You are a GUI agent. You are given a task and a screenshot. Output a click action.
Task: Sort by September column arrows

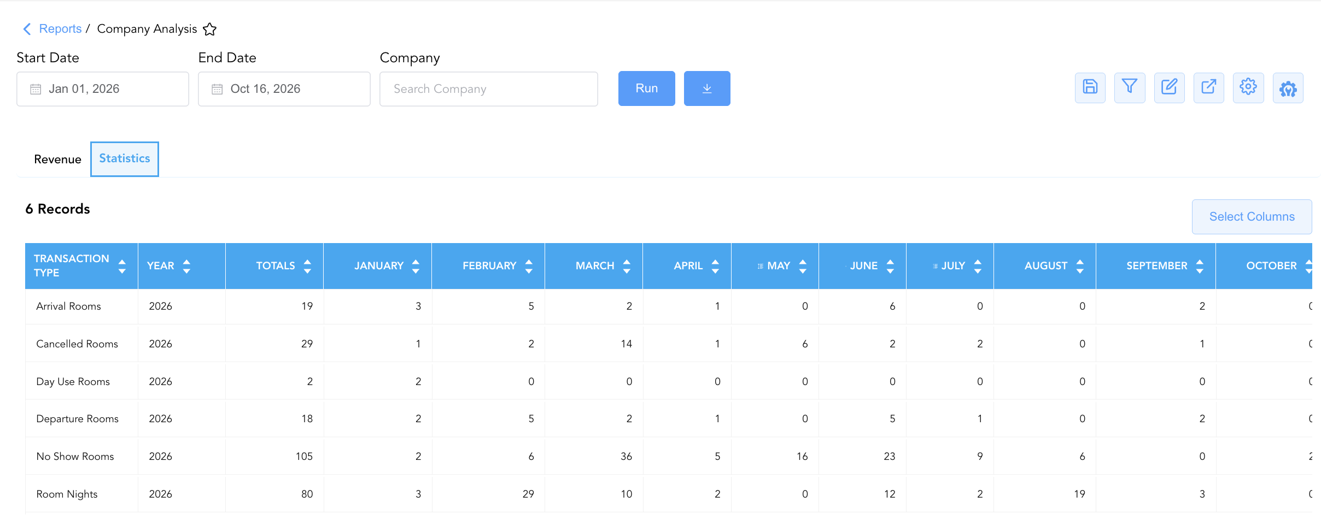pos(1200,266)
